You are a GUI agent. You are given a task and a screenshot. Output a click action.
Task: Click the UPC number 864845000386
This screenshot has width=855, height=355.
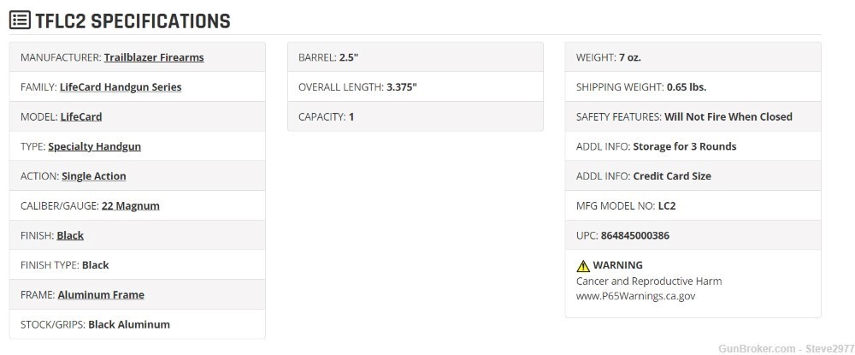pos(635,235)
